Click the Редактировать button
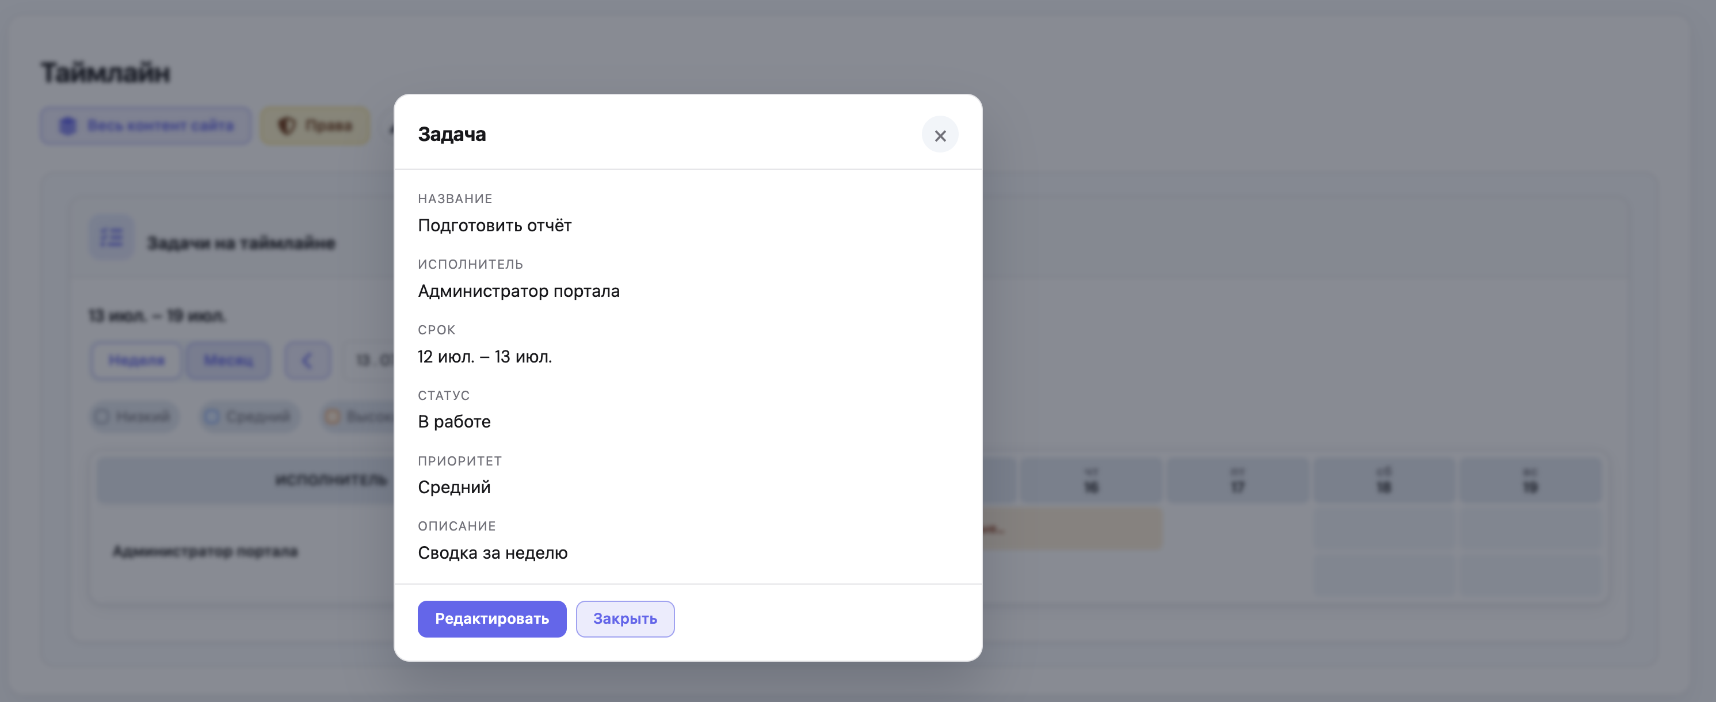The height and width of the screenshot is (702, 1716). 491,619
